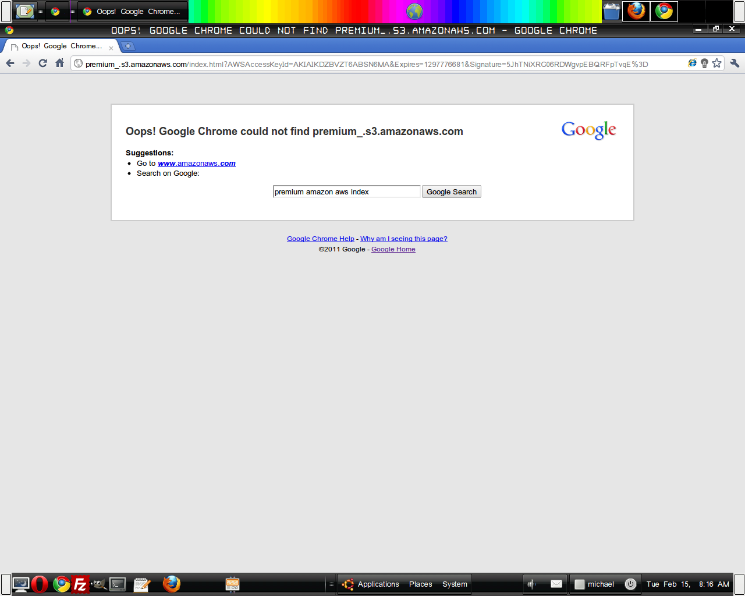
Task: Open the Applications menu
Action: tap(378, 584)
